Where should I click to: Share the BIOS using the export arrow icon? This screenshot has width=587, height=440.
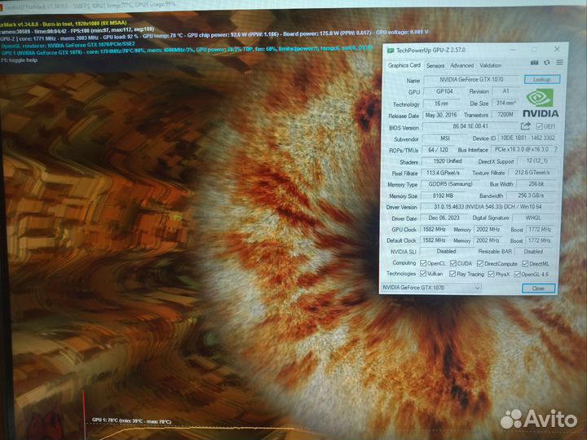click(x=526, y=126)
